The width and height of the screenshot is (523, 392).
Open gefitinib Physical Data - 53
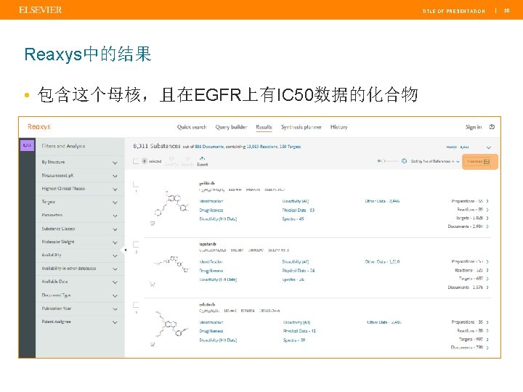[x=299, y=211]
